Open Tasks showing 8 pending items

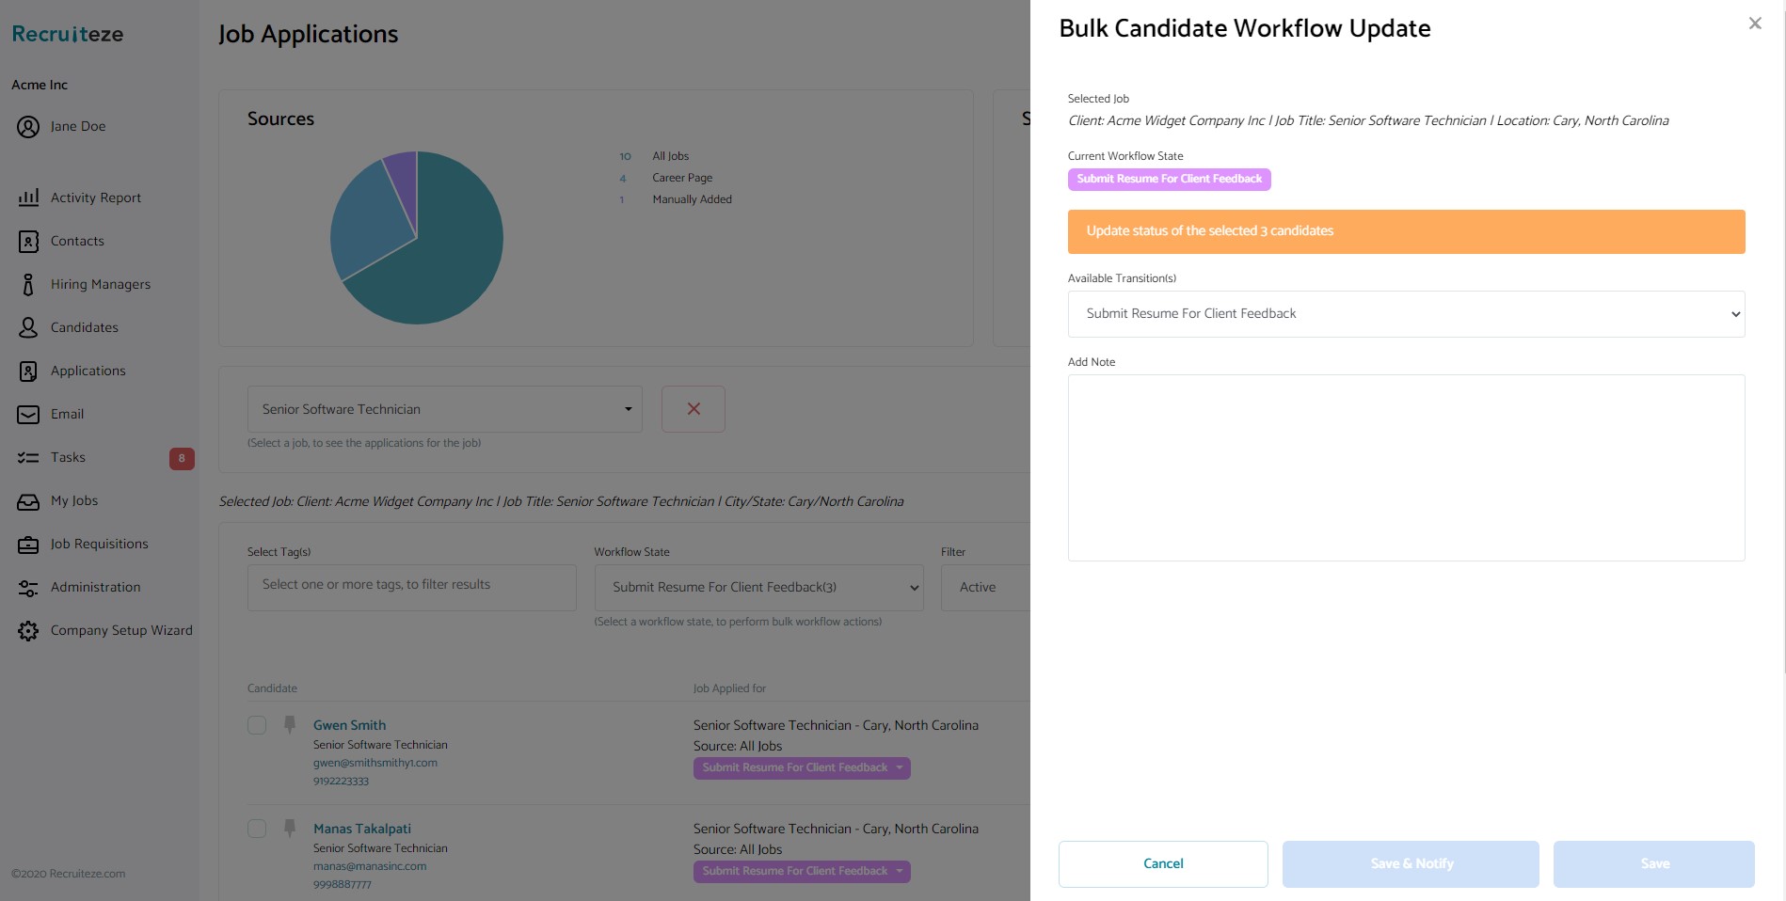[x=68, y=457]
